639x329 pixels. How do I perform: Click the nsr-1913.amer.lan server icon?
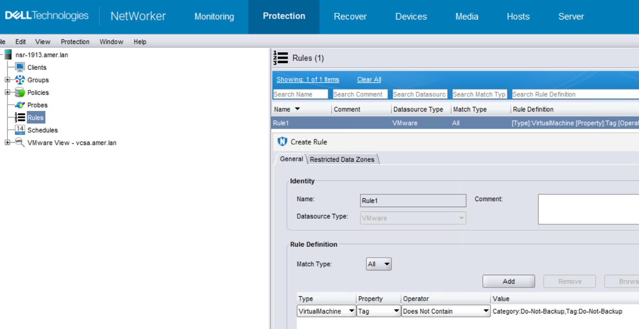tap(8, 55)
